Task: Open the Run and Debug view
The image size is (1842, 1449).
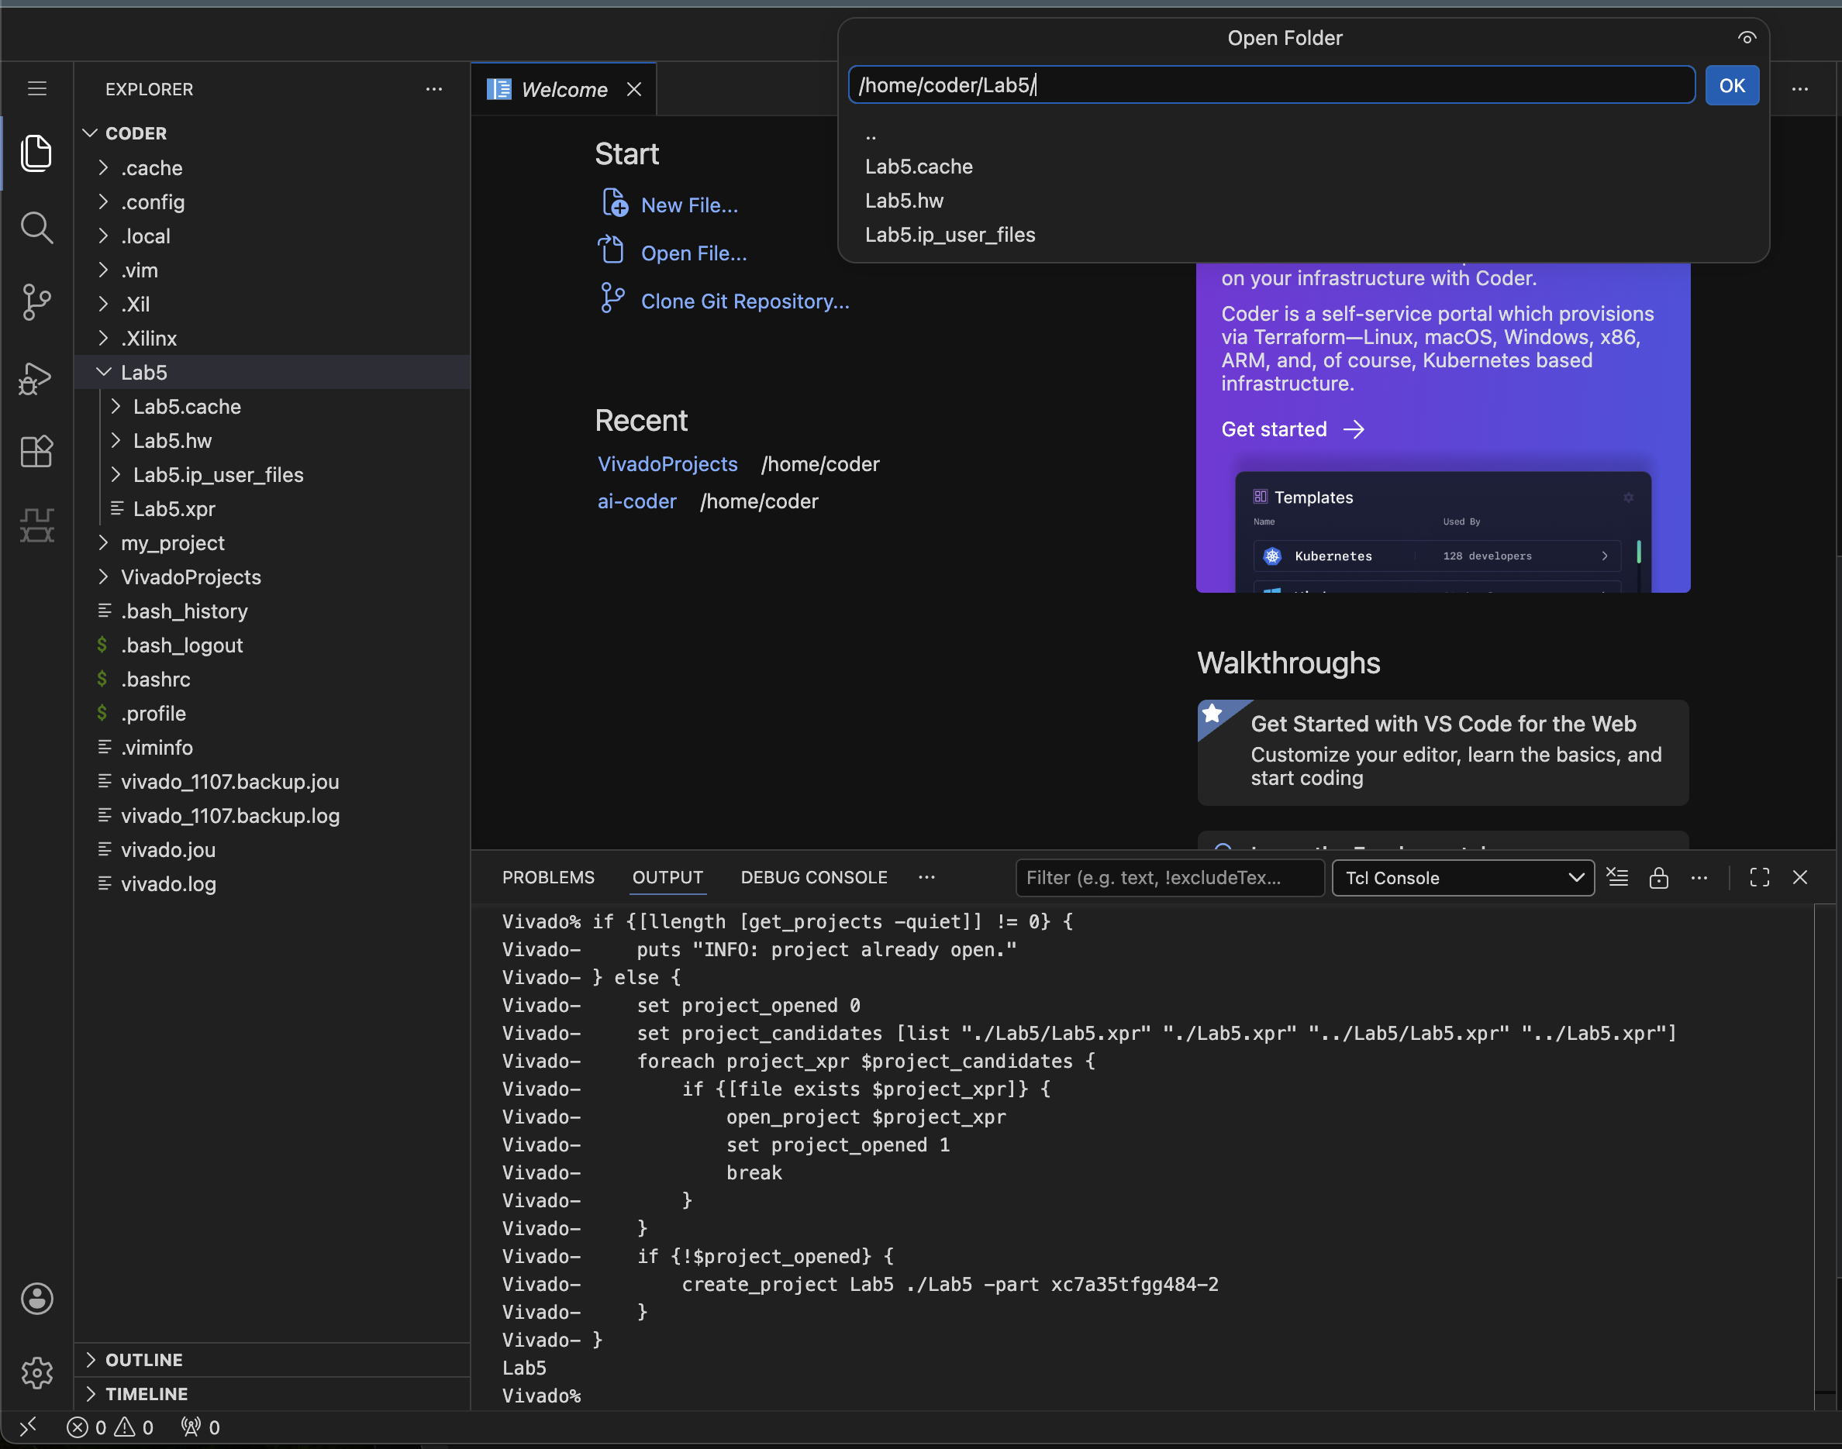Action: (x=36, y=378)
